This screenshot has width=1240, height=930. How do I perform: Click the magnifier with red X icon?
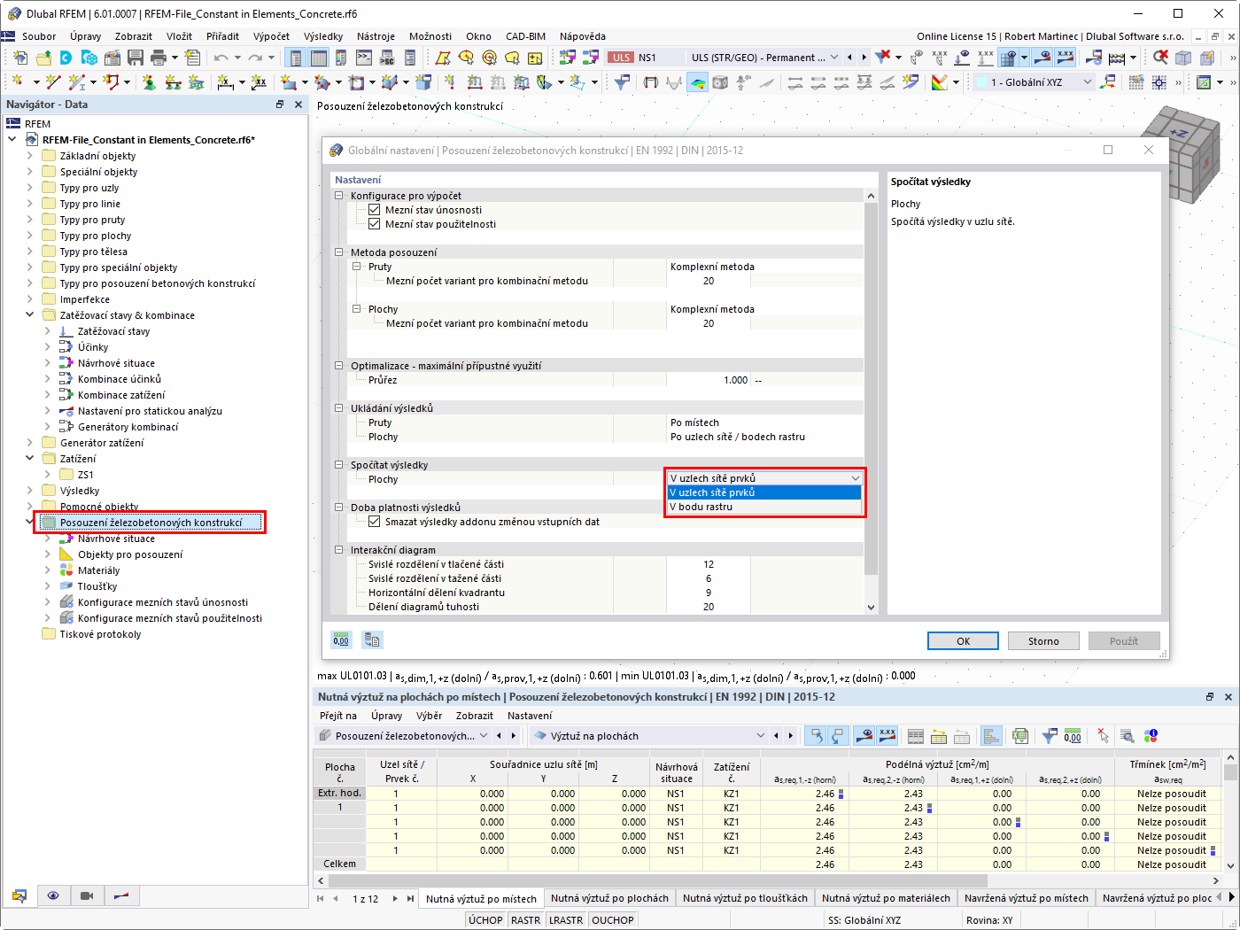point(1160,58)
